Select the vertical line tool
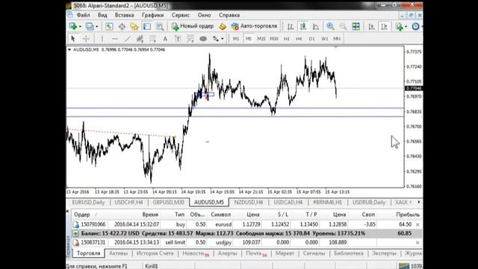 (102, 39)
